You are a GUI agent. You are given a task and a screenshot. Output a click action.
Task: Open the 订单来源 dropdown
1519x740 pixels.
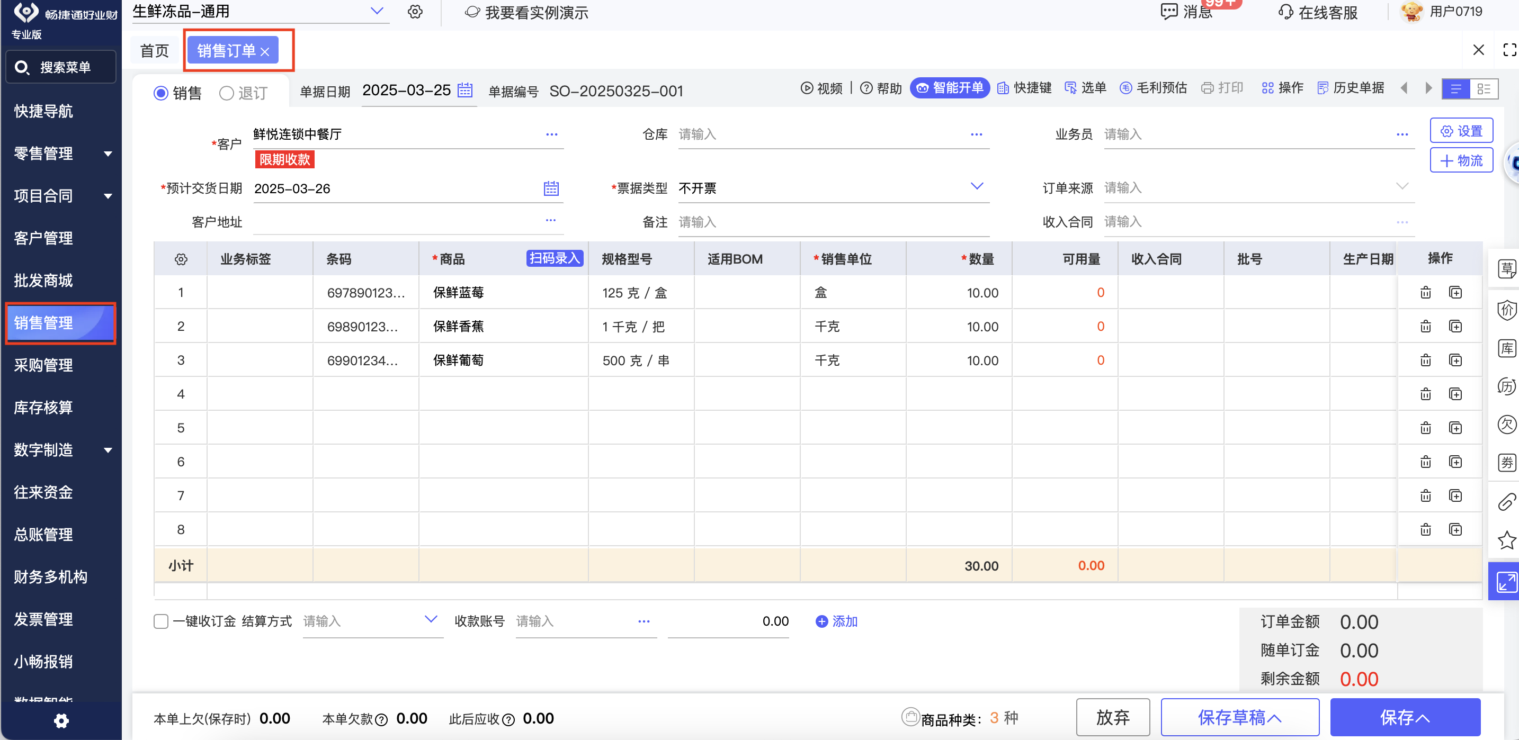[1402, 186]
